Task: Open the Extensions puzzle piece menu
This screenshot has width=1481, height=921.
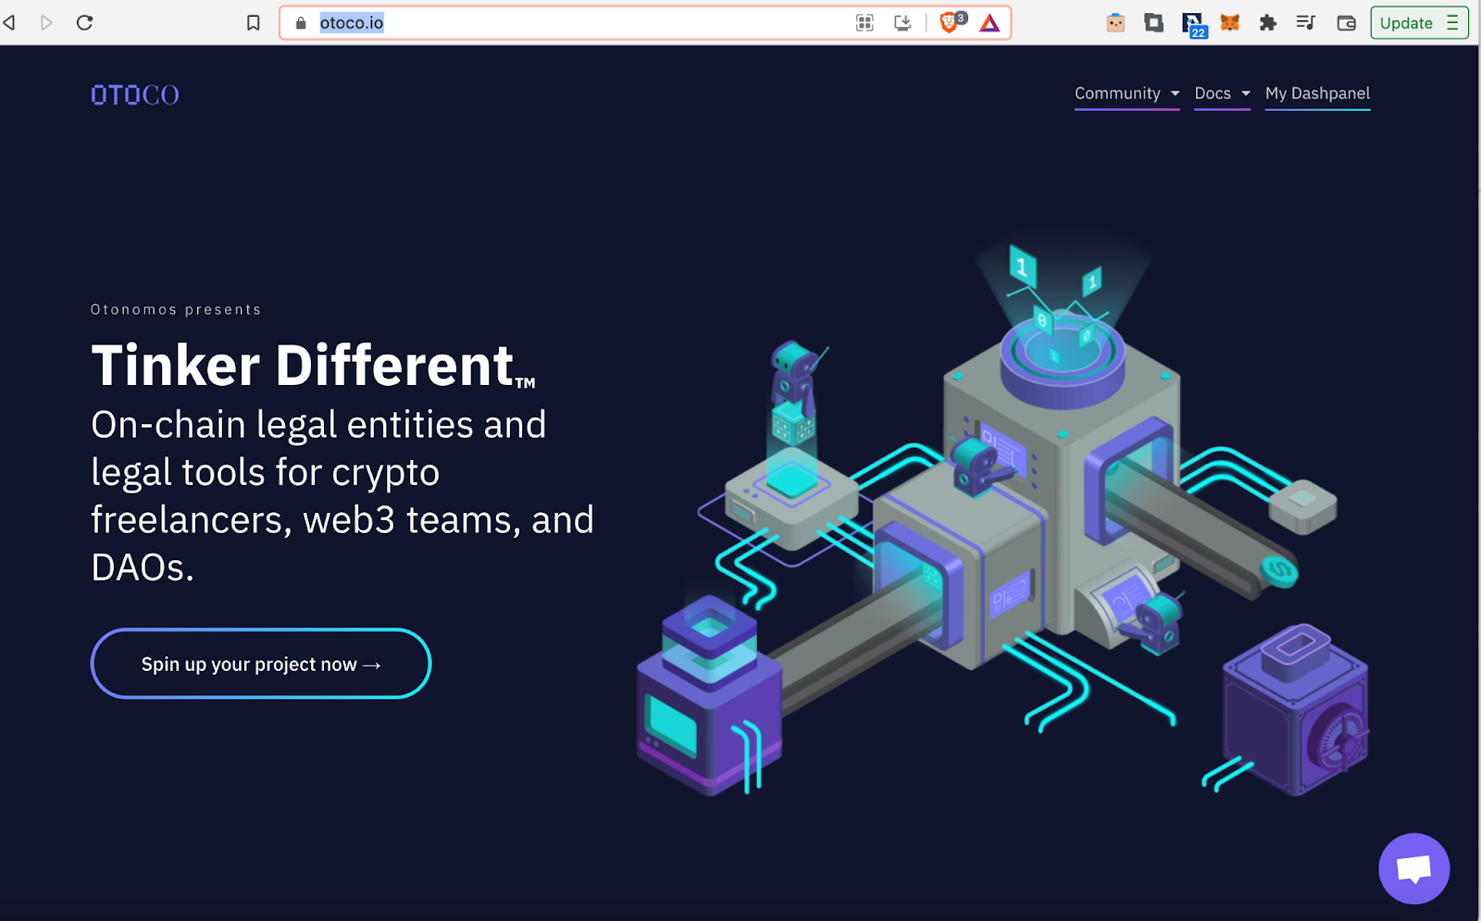Action: (1268, 23)
